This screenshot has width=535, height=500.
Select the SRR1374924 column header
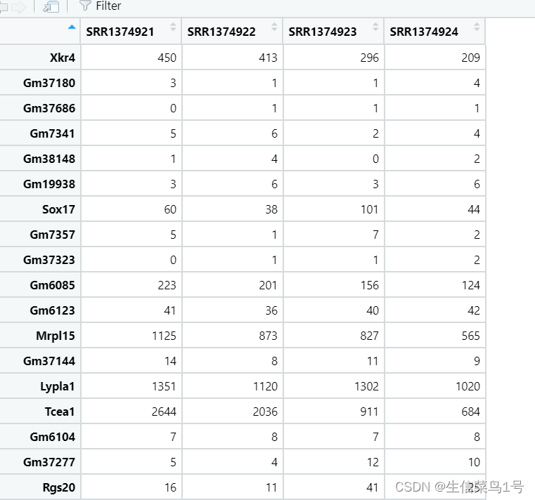coord(435,32)
